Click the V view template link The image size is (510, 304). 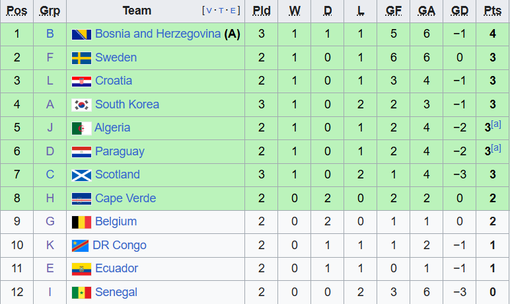(x=209, y=11)
